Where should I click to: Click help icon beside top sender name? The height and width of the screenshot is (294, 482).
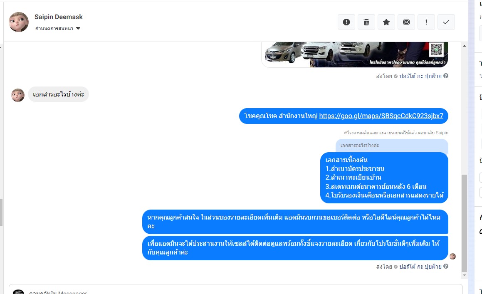click(x=446, y=76)
